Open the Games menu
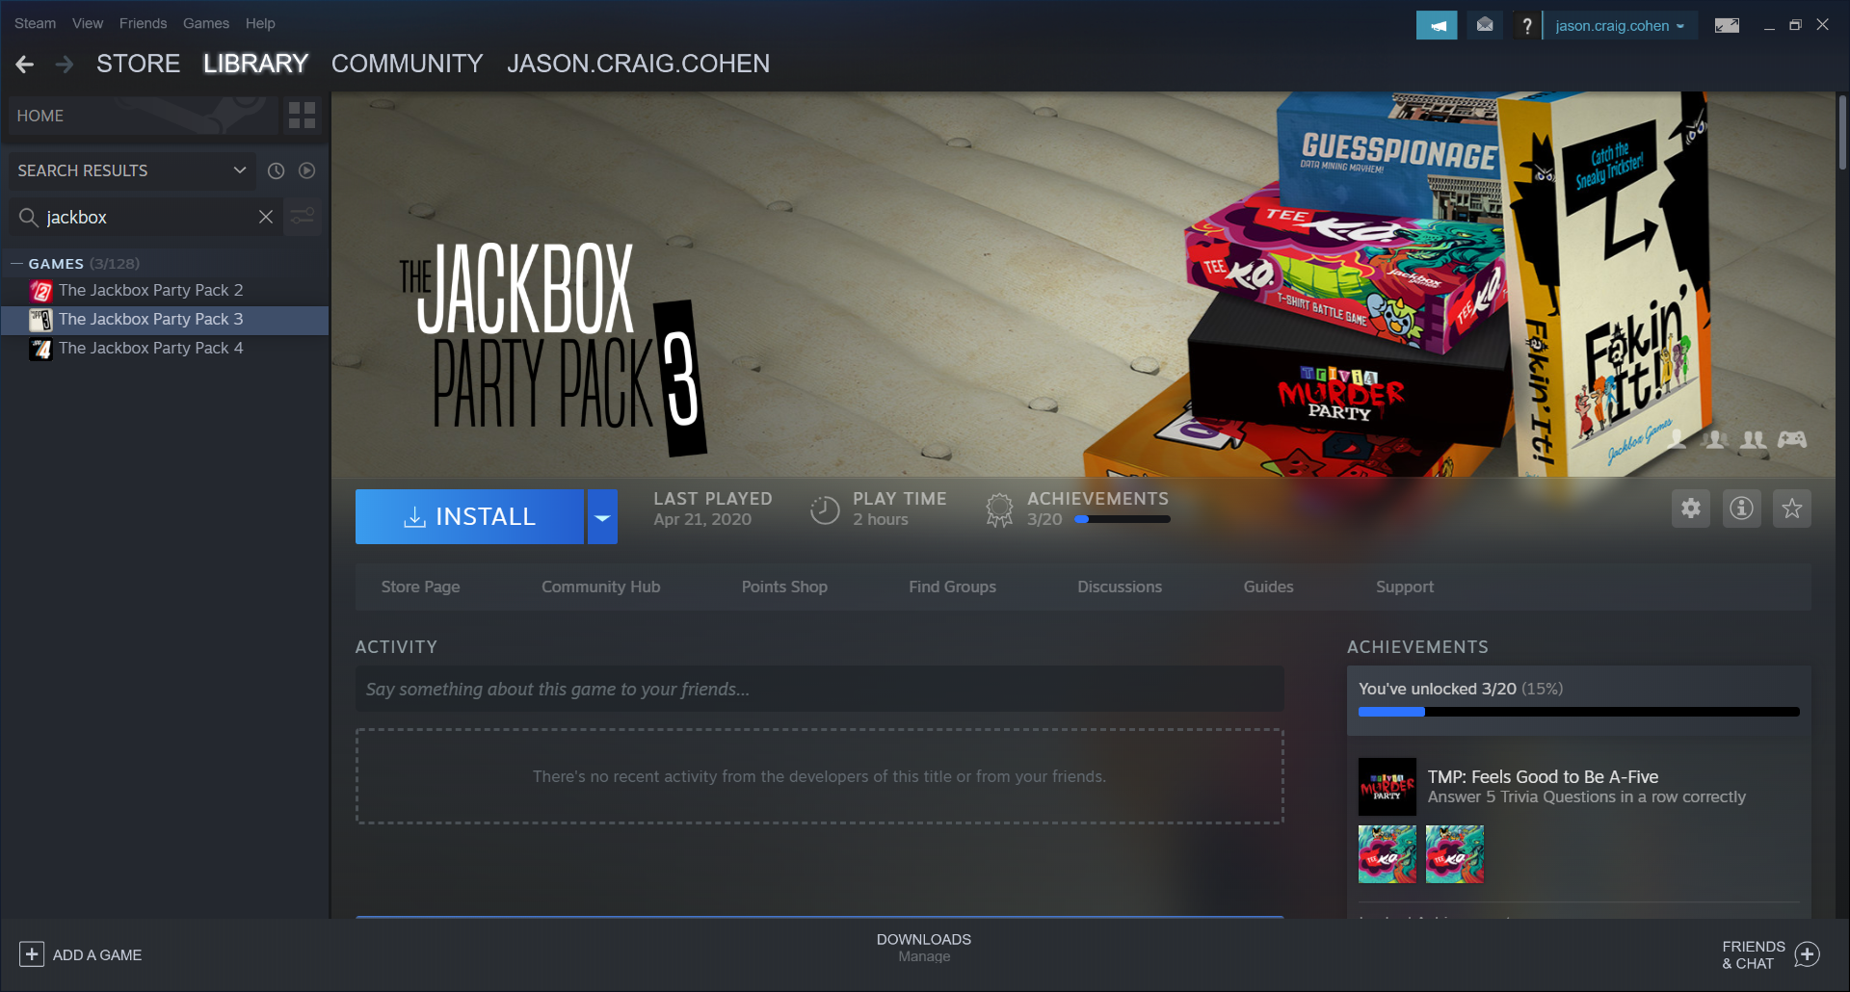Viewport: 1850px width, 992px height. point(206,23)
